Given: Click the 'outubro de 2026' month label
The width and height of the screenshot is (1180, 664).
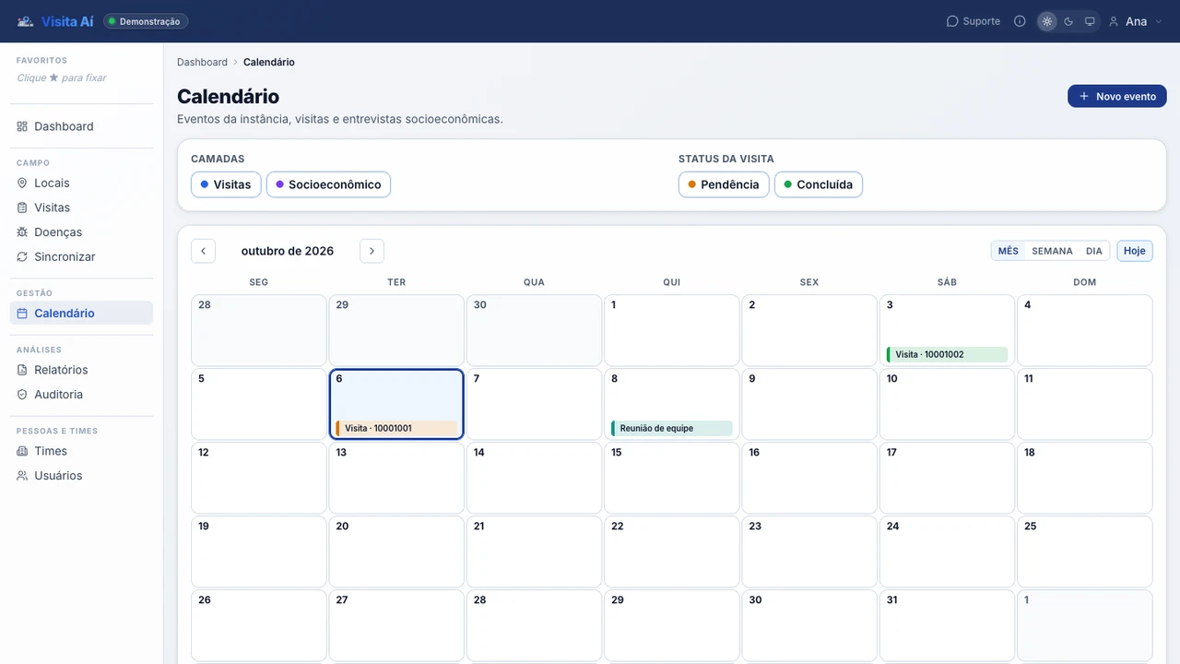Looking at the screenshot, I should click(288, 251).
